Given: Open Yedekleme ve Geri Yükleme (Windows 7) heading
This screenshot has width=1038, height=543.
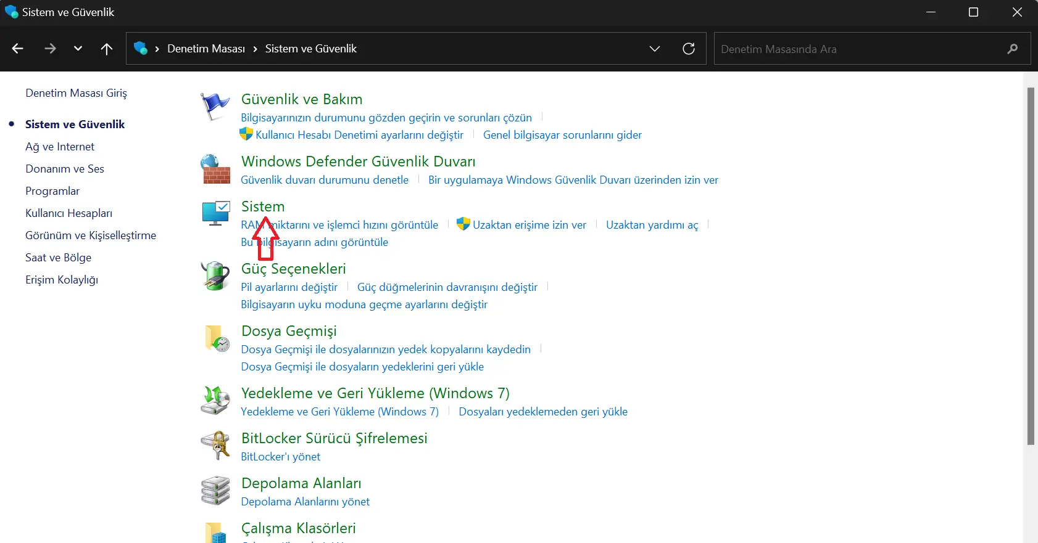Looking at the screenshot, I should [375, 393].
